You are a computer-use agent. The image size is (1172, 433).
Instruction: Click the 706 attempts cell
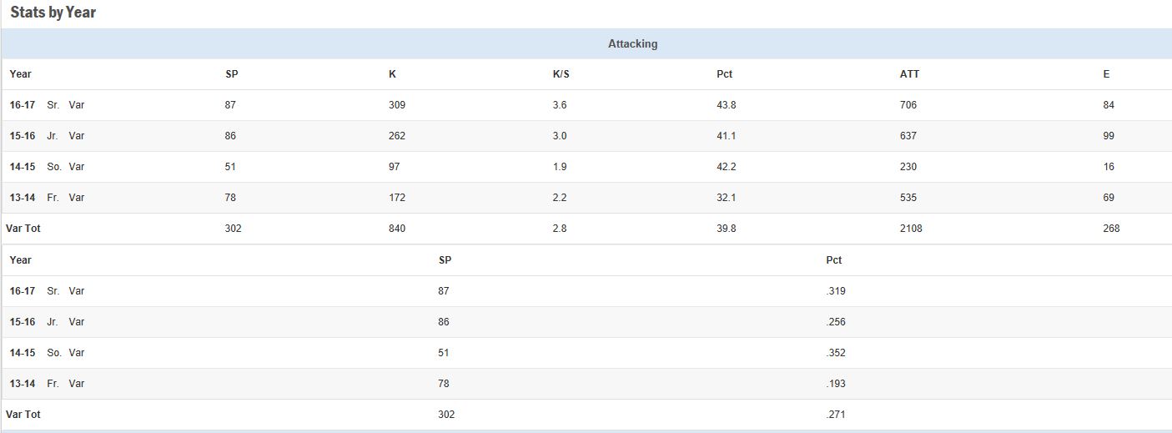click(908, 105)
